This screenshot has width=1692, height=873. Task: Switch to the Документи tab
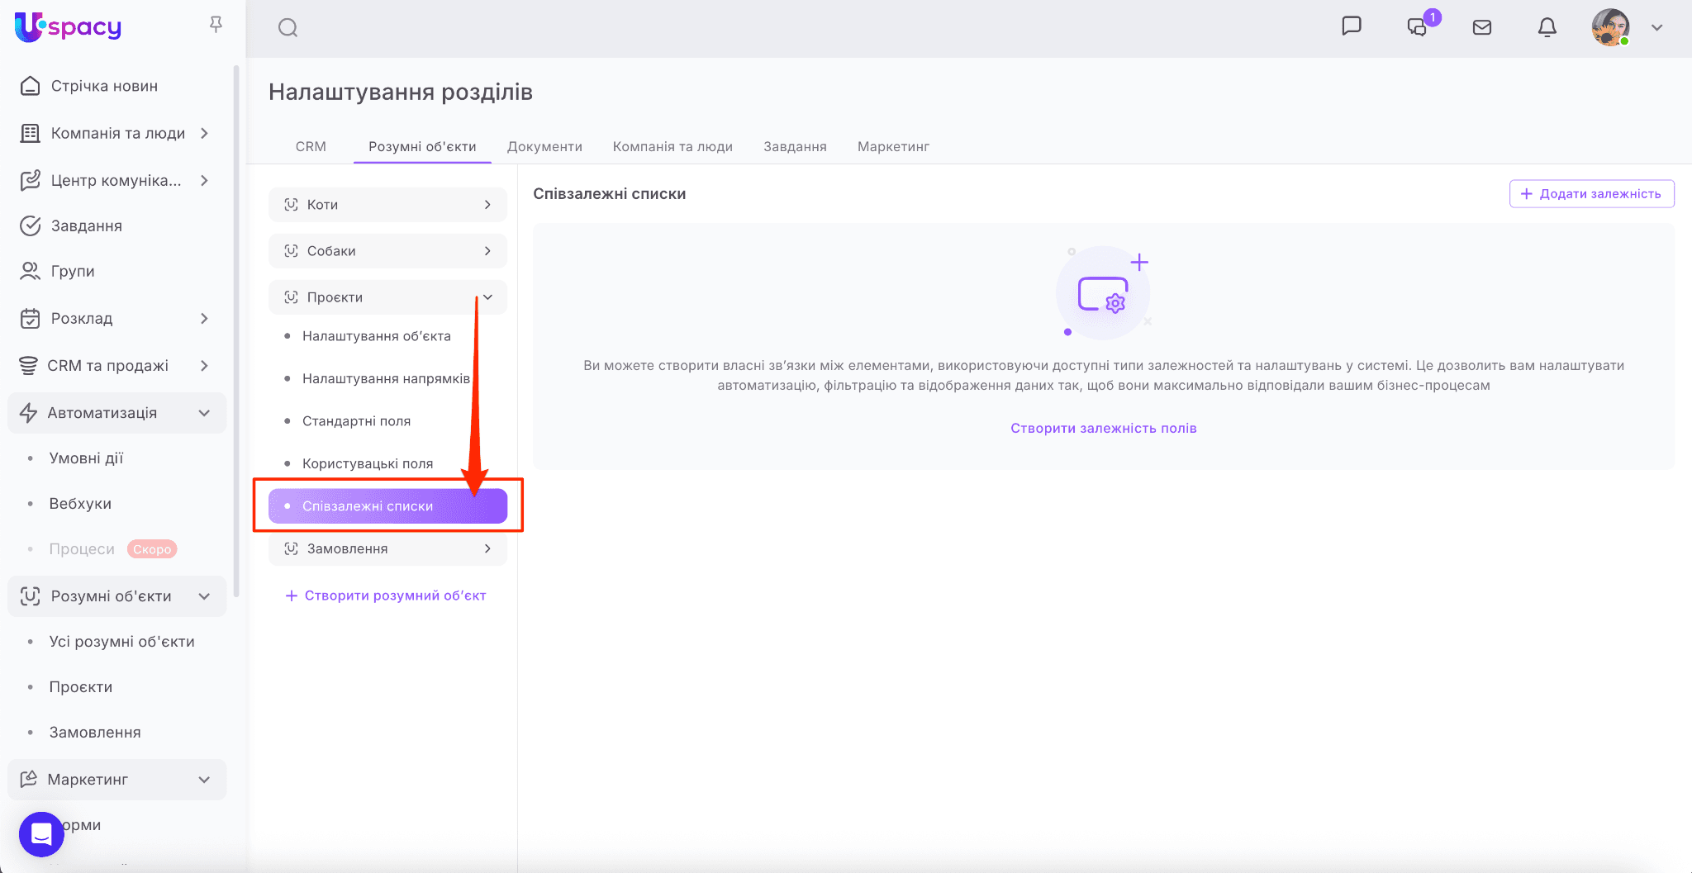[x=544, y=146]
